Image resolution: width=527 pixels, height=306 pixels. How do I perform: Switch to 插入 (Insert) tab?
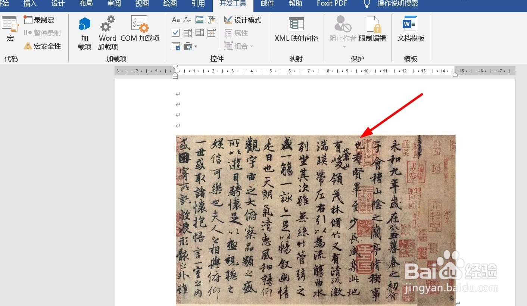pyautogui.click(x=30, y=4)
